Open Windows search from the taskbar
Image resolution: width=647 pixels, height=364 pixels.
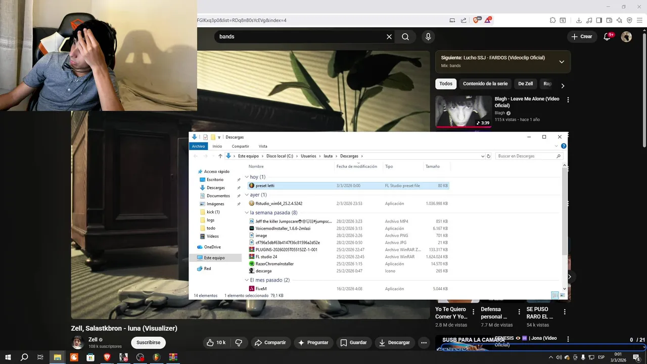tap(24, 357)
